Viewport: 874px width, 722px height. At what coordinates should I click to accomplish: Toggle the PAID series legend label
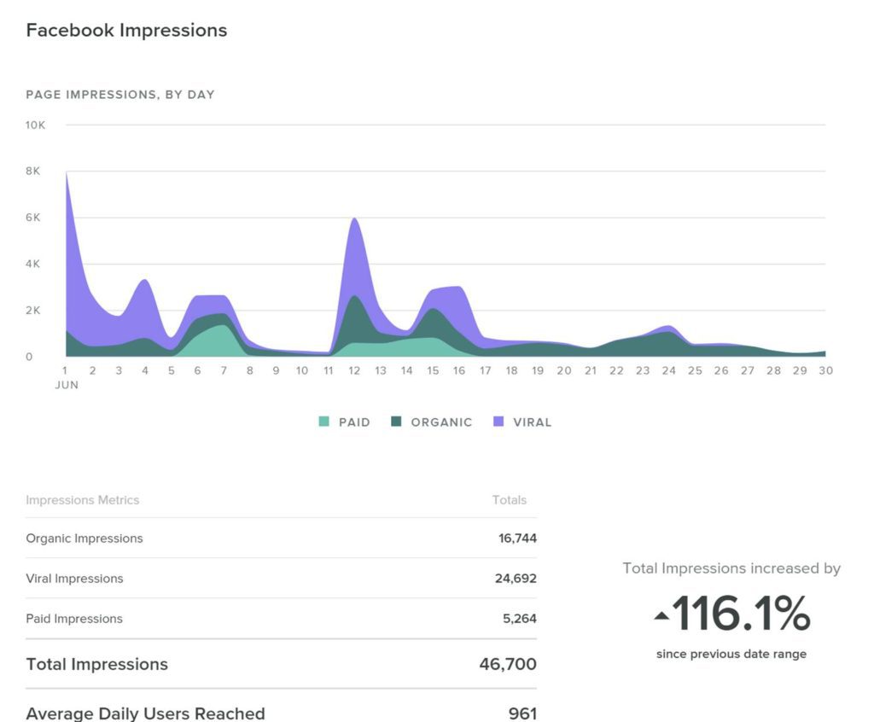(x=354, y=422)
